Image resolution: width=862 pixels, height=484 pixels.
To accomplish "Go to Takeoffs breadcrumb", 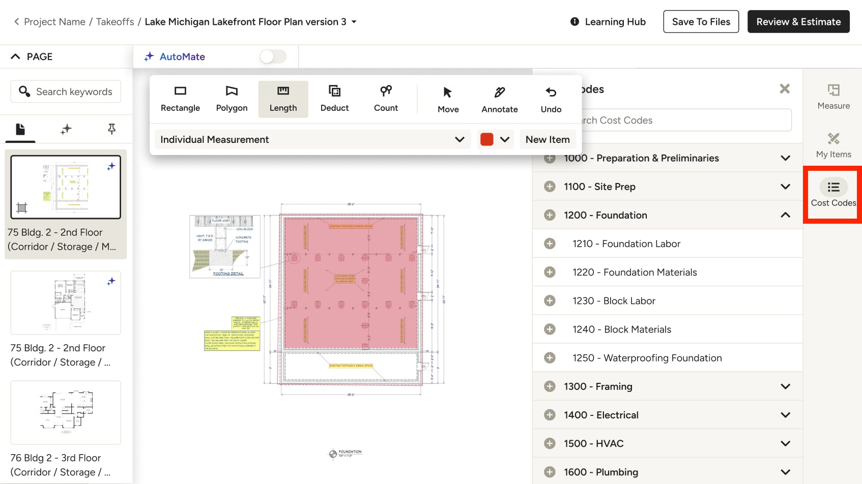I will [115, 21].
